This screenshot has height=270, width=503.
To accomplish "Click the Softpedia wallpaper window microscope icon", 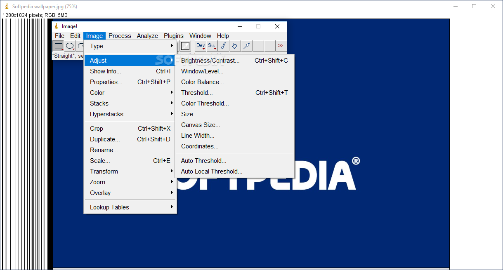I will coord(7,6).
